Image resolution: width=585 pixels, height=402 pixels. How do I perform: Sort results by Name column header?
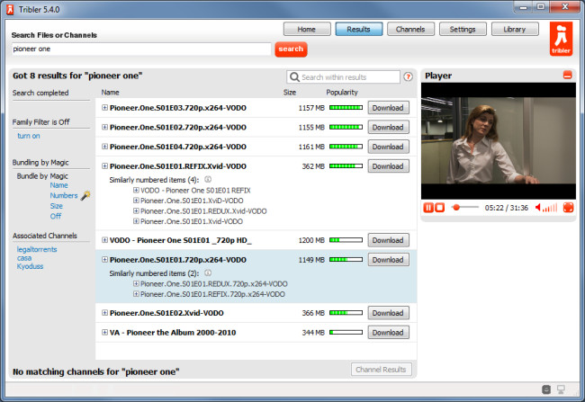click(110, 92)
